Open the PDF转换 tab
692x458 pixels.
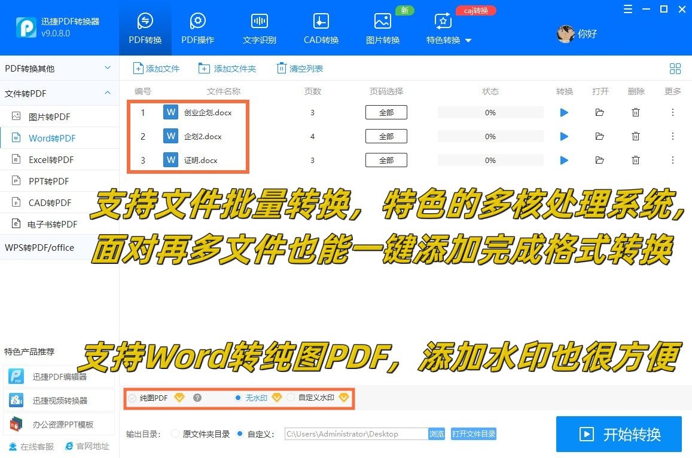145,28
